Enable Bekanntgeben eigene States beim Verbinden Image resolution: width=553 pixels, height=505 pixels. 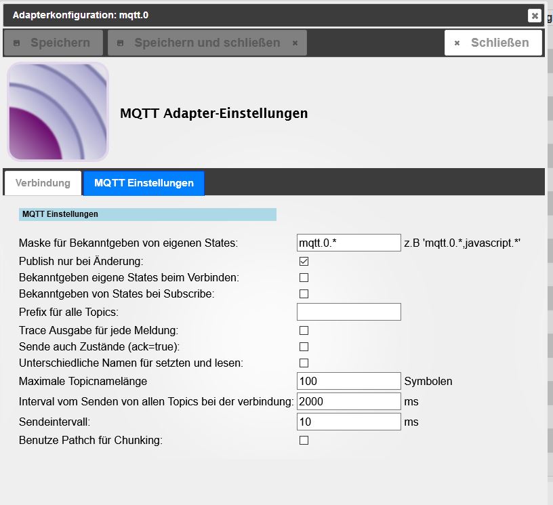(304, 277)
